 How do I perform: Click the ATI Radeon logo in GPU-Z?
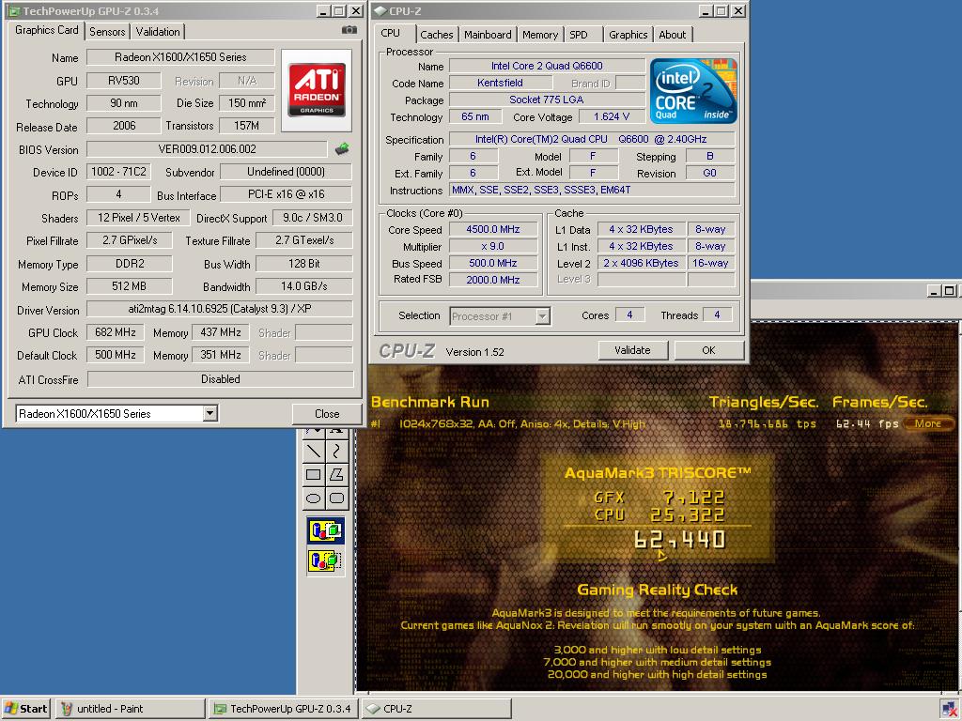pyautogui.click(x=317, y=90)
